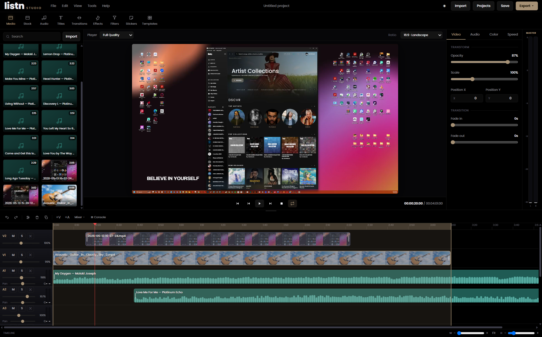542x337 pixels.
Task: Open the Effects tool
Action: click(98, 20)
